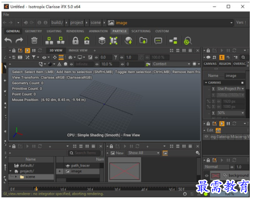The image size is (253, 201).
Task: Click the magnifier search icon in attribute editor
Action: tap(243, 57)
